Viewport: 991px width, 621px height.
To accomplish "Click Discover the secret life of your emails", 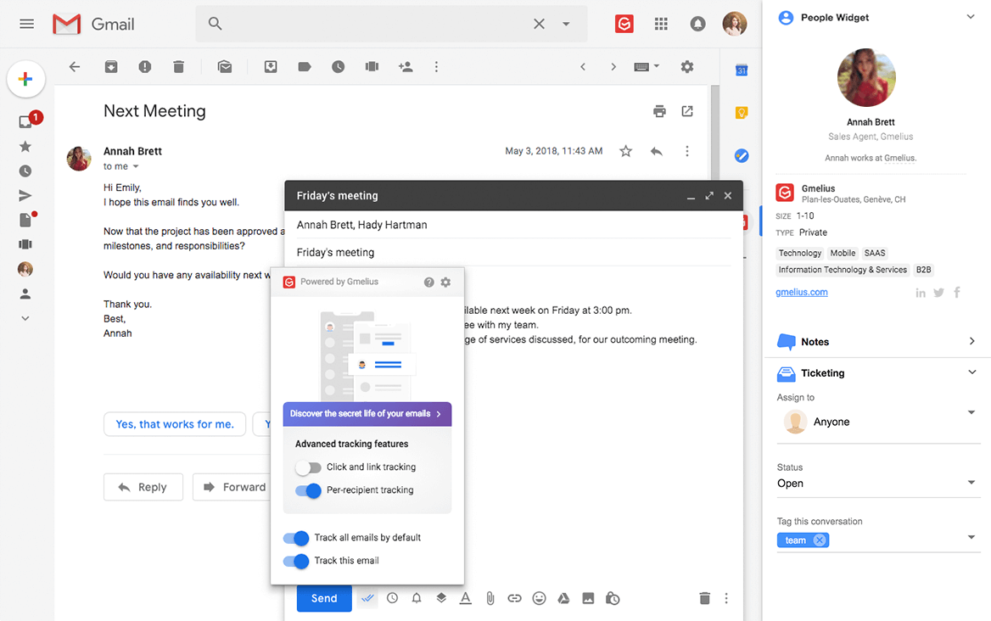I will [367, 414].
